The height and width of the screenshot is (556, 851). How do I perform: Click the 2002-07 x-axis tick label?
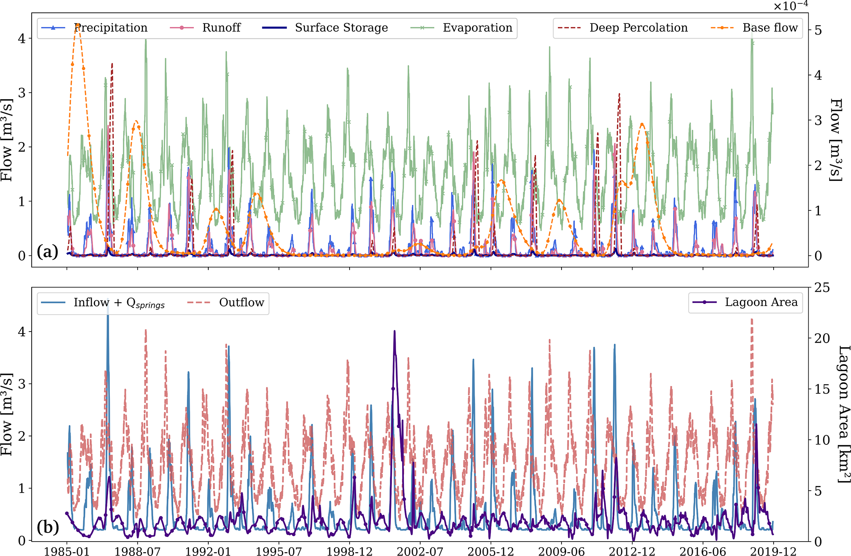(420, 551)
